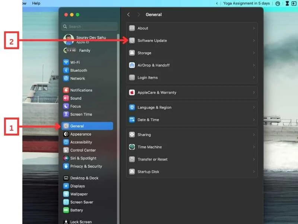Select Appearance in the sidebar
This screenshot has height=224, width=298.
pos(80,134)
